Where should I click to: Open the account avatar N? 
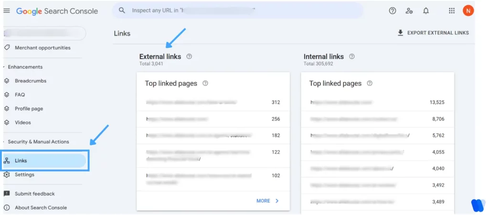(x=468, y=11)
